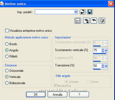Choose the Bidirezionale direction

(x=7, y=83)
